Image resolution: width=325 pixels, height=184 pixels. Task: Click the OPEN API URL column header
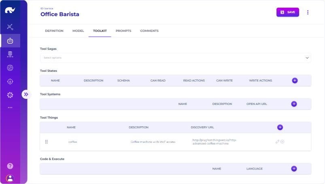click(x=257, y=104)
